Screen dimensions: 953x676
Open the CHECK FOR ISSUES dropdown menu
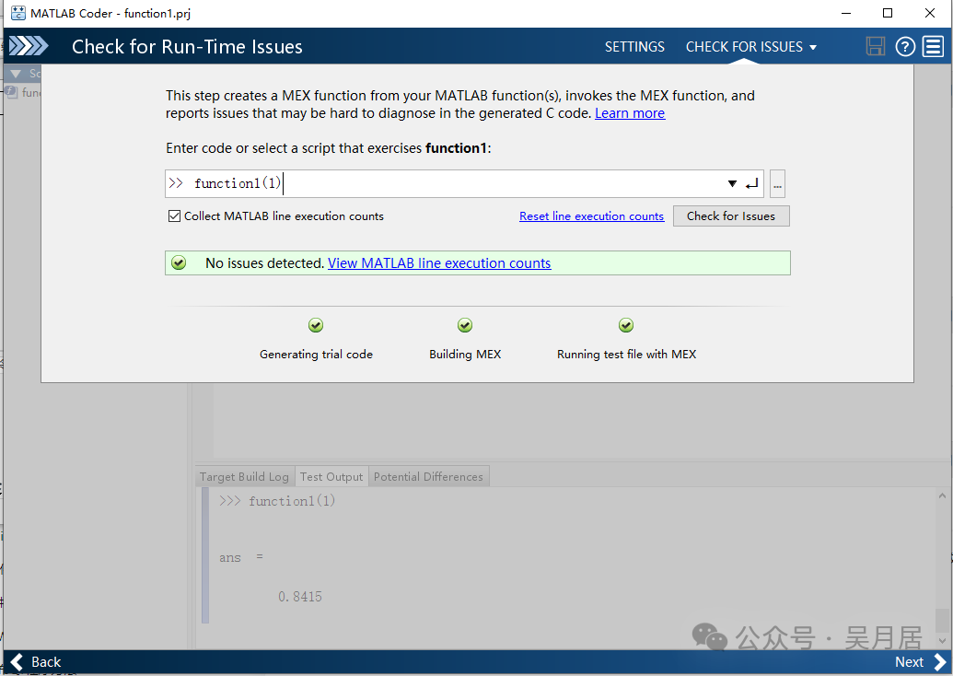coord(751,47)
